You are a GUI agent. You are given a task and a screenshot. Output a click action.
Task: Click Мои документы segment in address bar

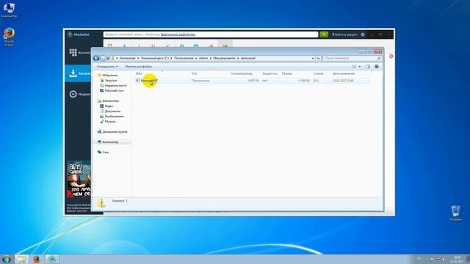[224, 58]
